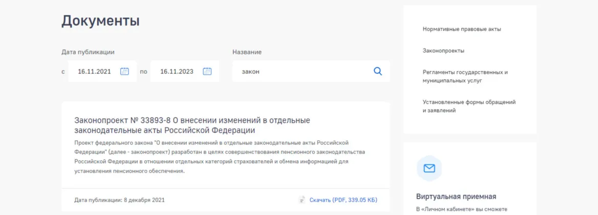This screenshot has width=598, height=215.
Task: Click the Документы page heading
Action: [x=100, y=20]
